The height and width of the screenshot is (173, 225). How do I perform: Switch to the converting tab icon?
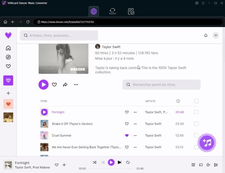point(112,11)
